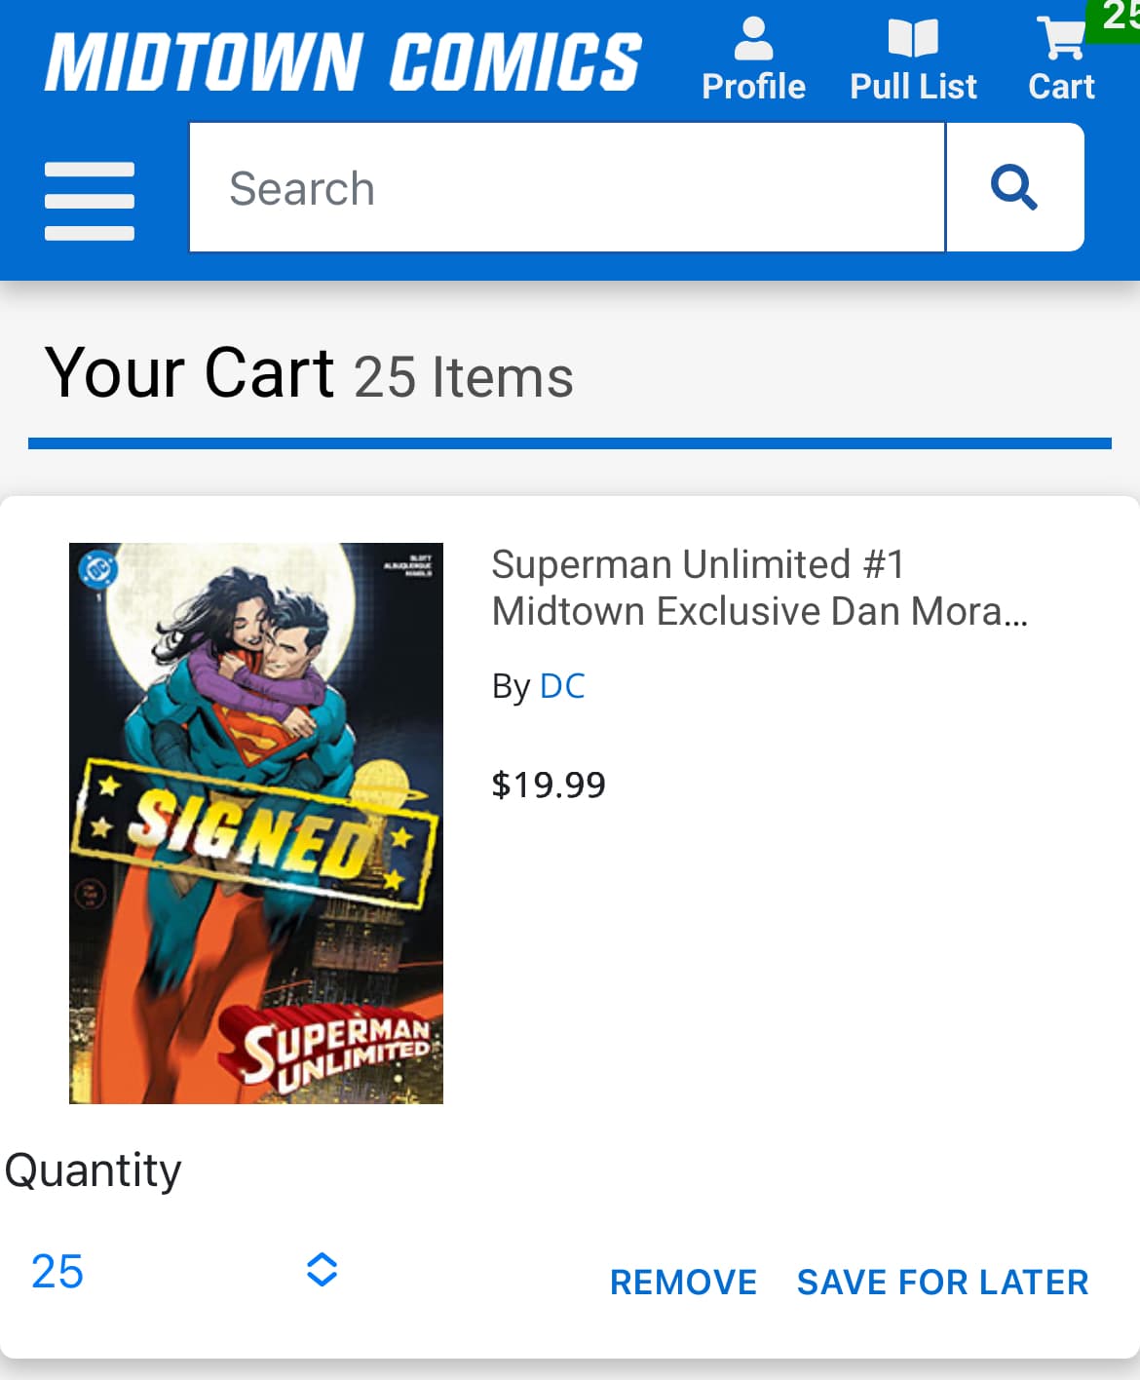Click the Superman Unlimited signed cover thumbnail
The width and height of the screenshot is (1140, 1380).
tap(256, 824)
